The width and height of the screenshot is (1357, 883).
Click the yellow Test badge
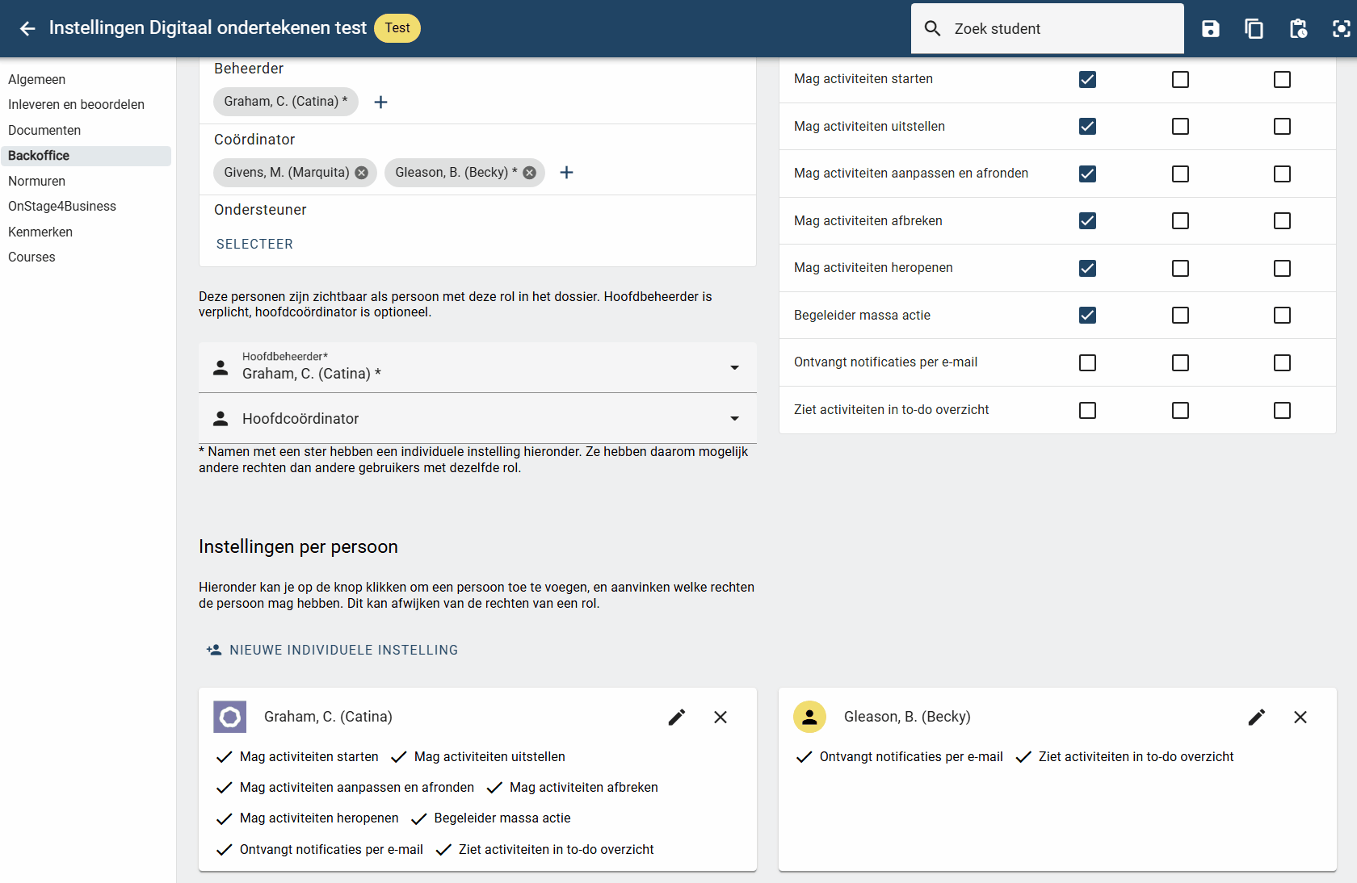pos(397,28)
